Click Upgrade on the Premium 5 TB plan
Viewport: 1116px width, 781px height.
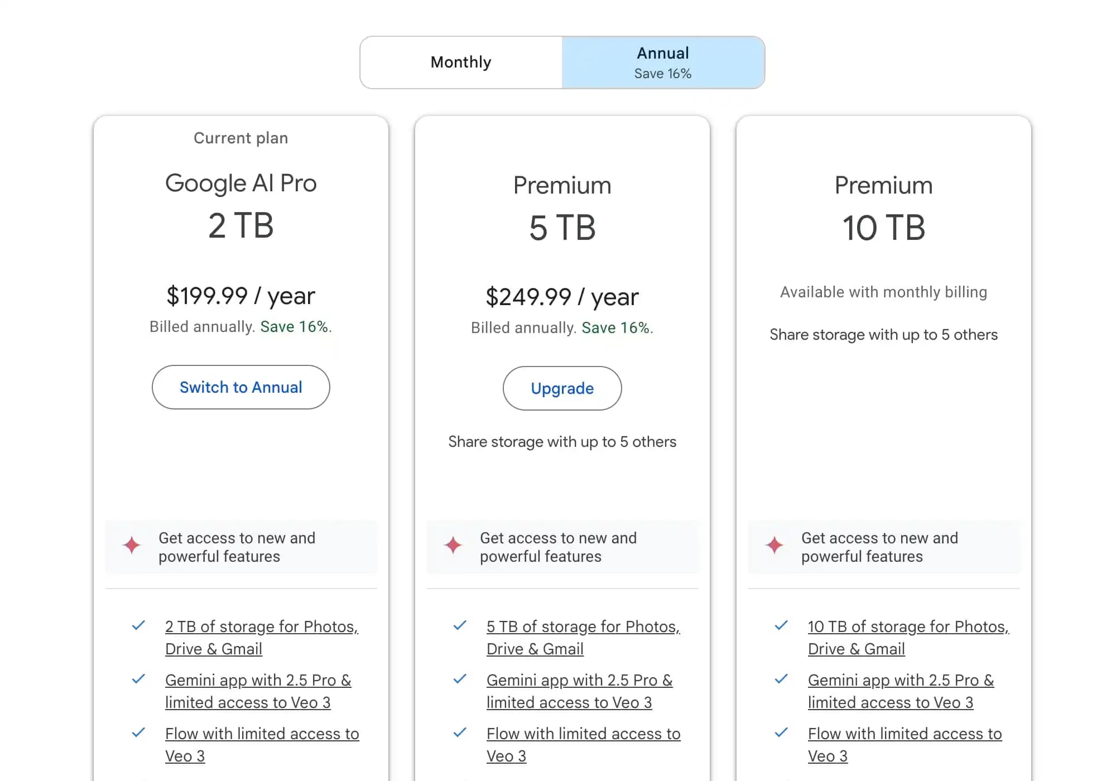[562, 388]
